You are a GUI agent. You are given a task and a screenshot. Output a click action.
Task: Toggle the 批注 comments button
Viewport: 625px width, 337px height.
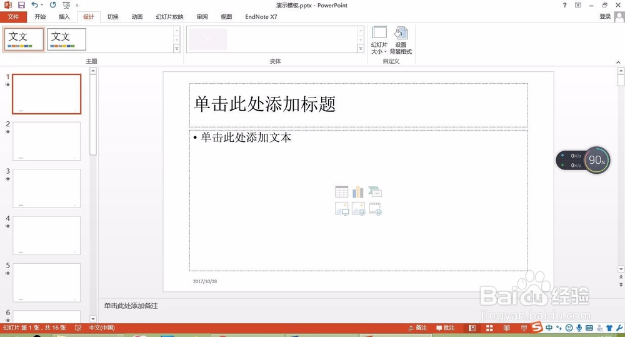445,328
